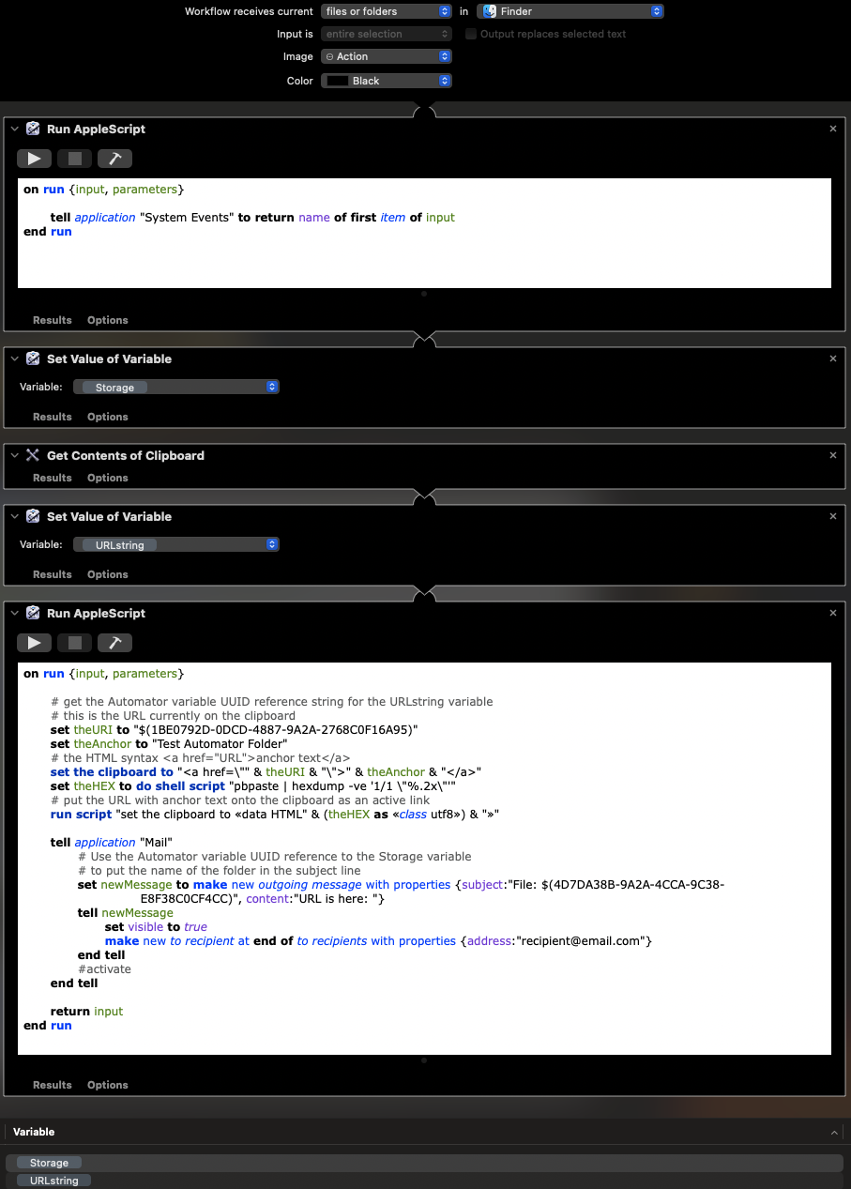Open the Storage variable dropdown

click(176, 387)
